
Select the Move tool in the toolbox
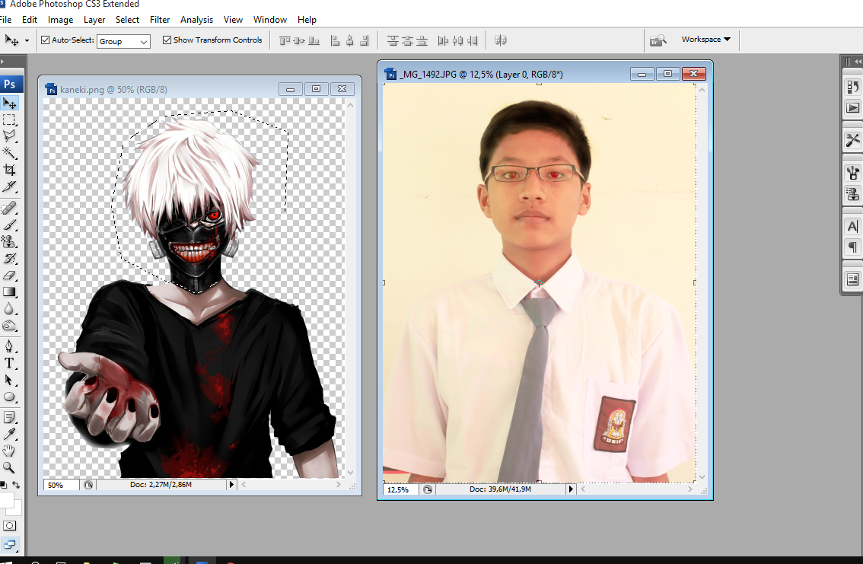click(x=9, y=103)
